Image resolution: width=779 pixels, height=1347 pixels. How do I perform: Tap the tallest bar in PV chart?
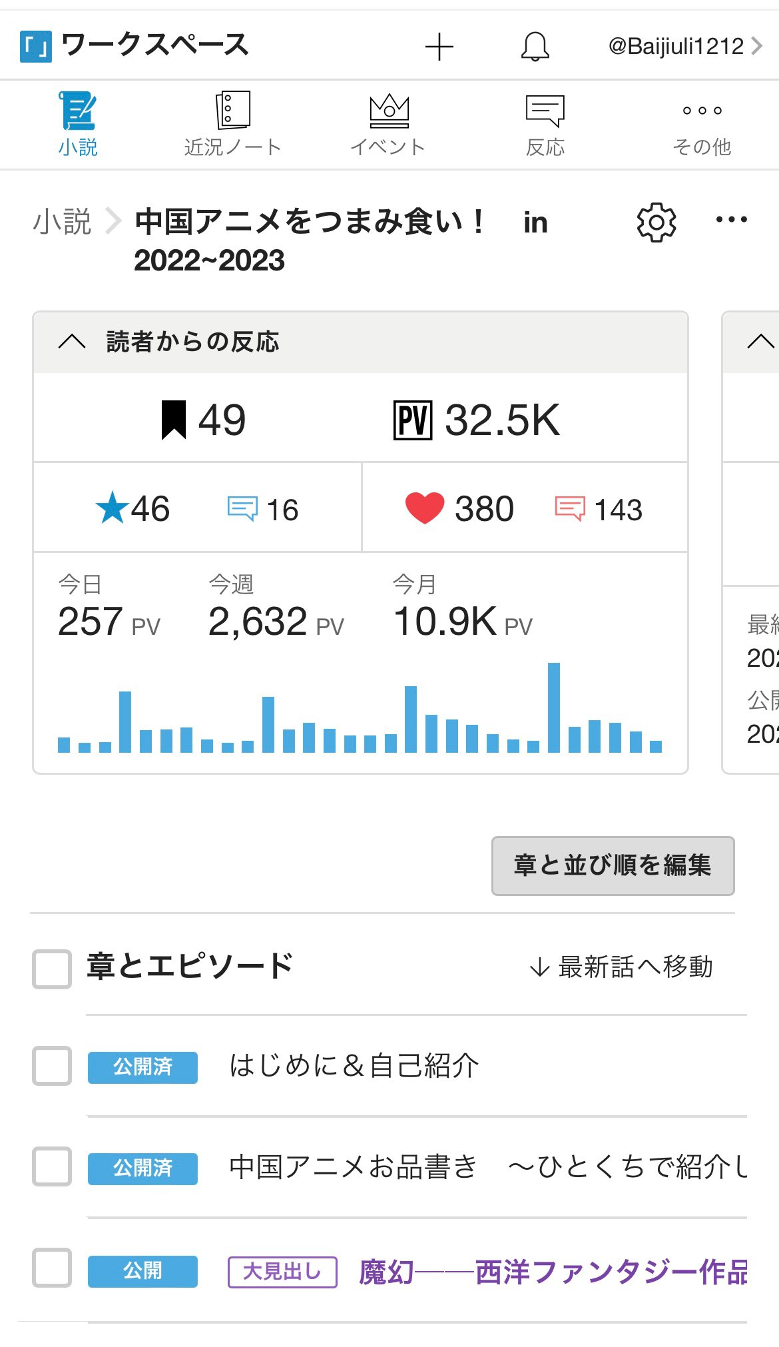click(x=553, y=707)
